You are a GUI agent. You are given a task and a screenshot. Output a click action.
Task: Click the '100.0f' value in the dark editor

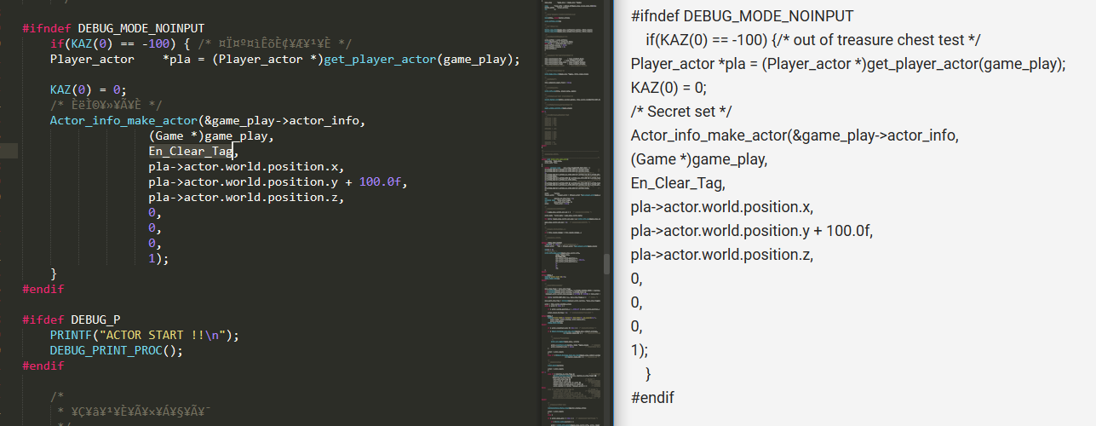coord(380,181)
